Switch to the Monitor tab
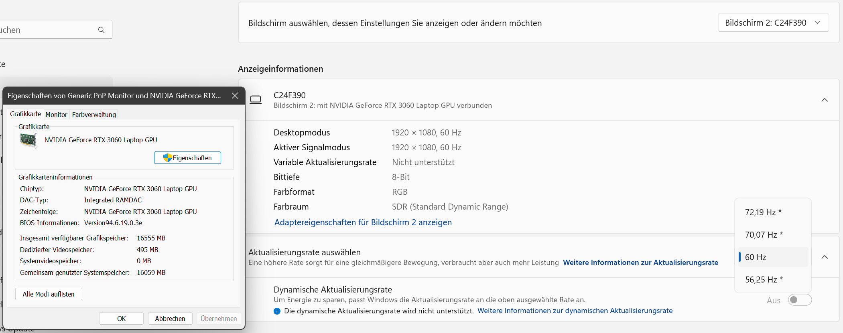The height and width of the screenshot is (333, 843). [x=56, y=115]
